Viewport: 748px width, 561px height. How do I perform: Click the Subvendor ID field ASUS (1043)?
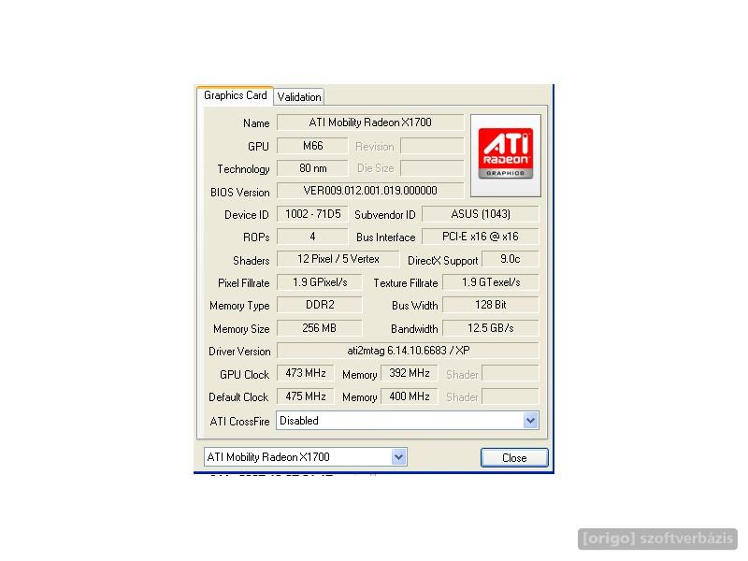coord(481,214)
